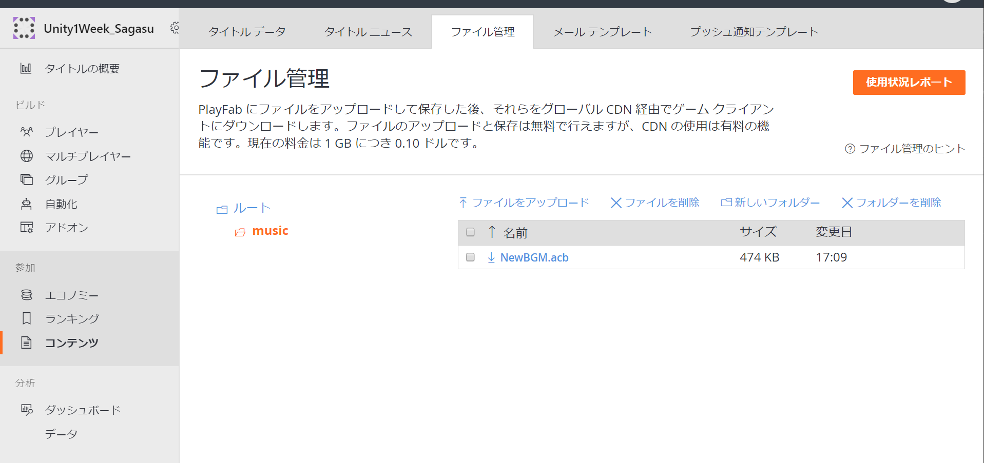Switch to the タイトル ニュース tab
The width and height of the screenshot is (984, 463).
[x=368, y=32]
